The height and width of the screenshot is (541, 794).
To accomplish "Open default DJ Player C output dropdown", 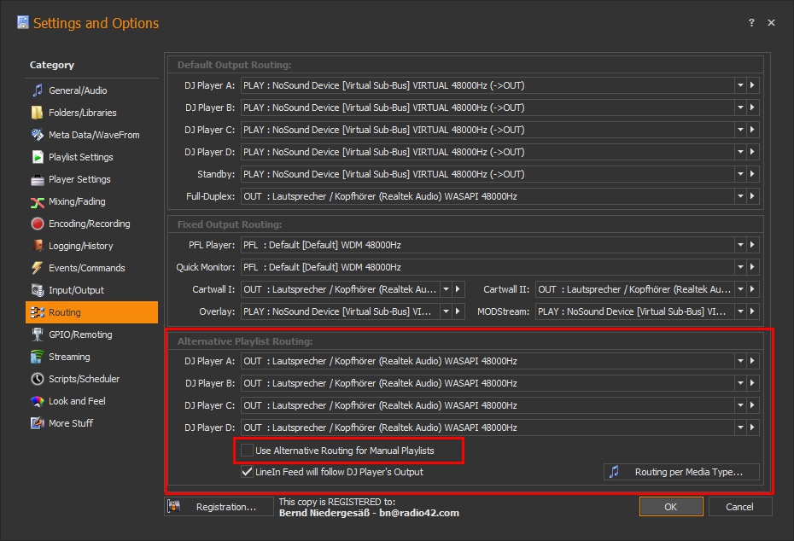I will click(x=740, y=130).
